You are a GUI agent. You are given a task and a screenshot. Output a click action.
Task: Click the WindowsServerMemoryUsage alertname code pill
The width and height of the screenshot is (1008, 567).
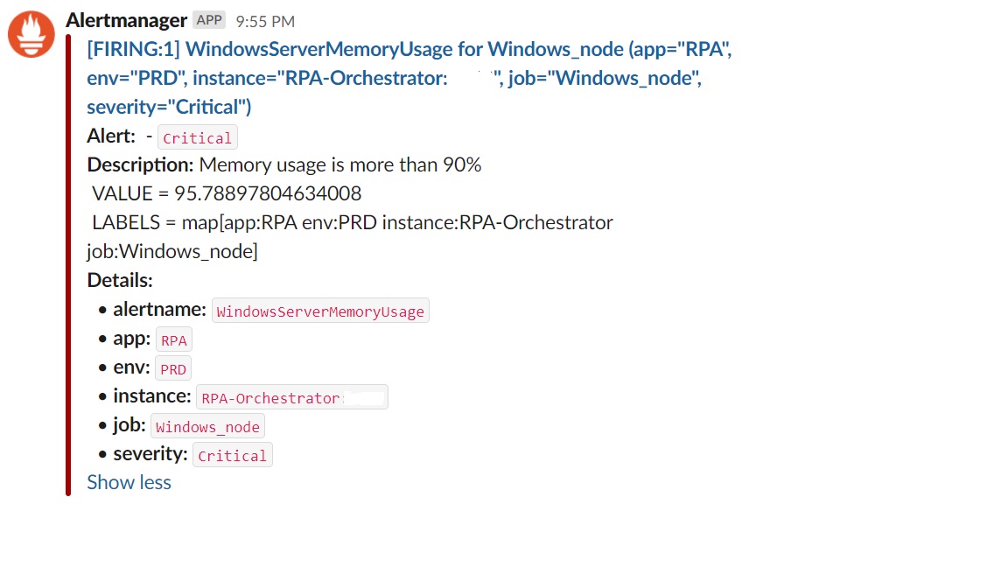pos(320,310)
